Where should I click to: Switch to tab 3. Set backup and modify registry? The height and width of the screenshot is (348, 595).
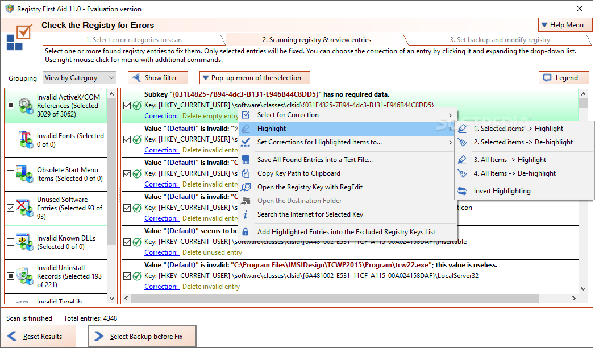[x=500, y=39]
